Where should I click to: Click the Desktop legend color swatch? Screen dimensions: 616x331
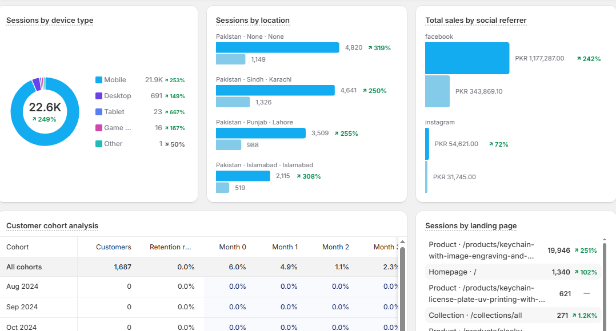[99, 96]
